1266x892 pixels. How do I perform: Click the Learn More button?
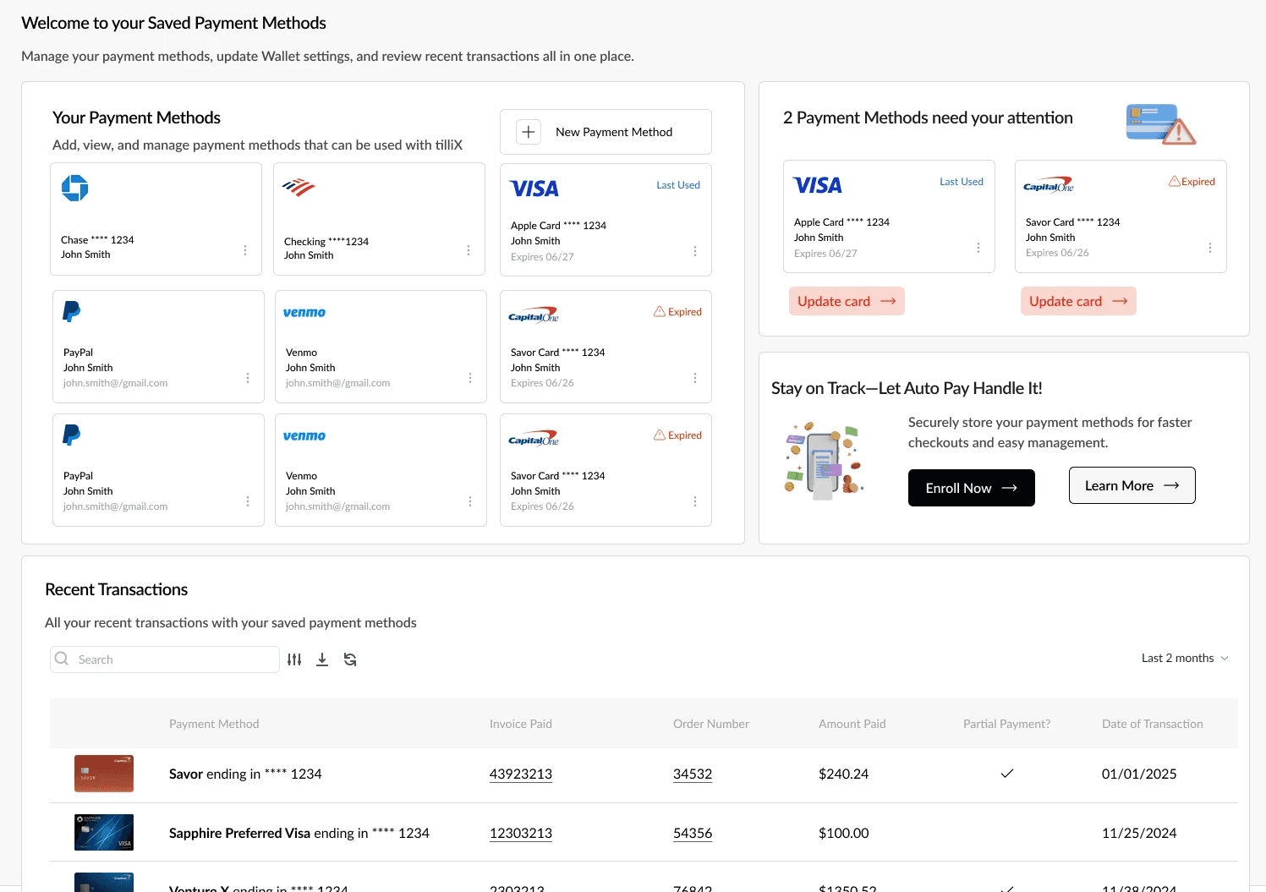pyautogui.click(x=1132, y=485)
